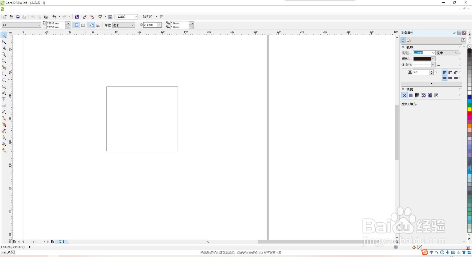Open the outline width dropdown
Screen dimensions: 472x257
pos(433,53)
